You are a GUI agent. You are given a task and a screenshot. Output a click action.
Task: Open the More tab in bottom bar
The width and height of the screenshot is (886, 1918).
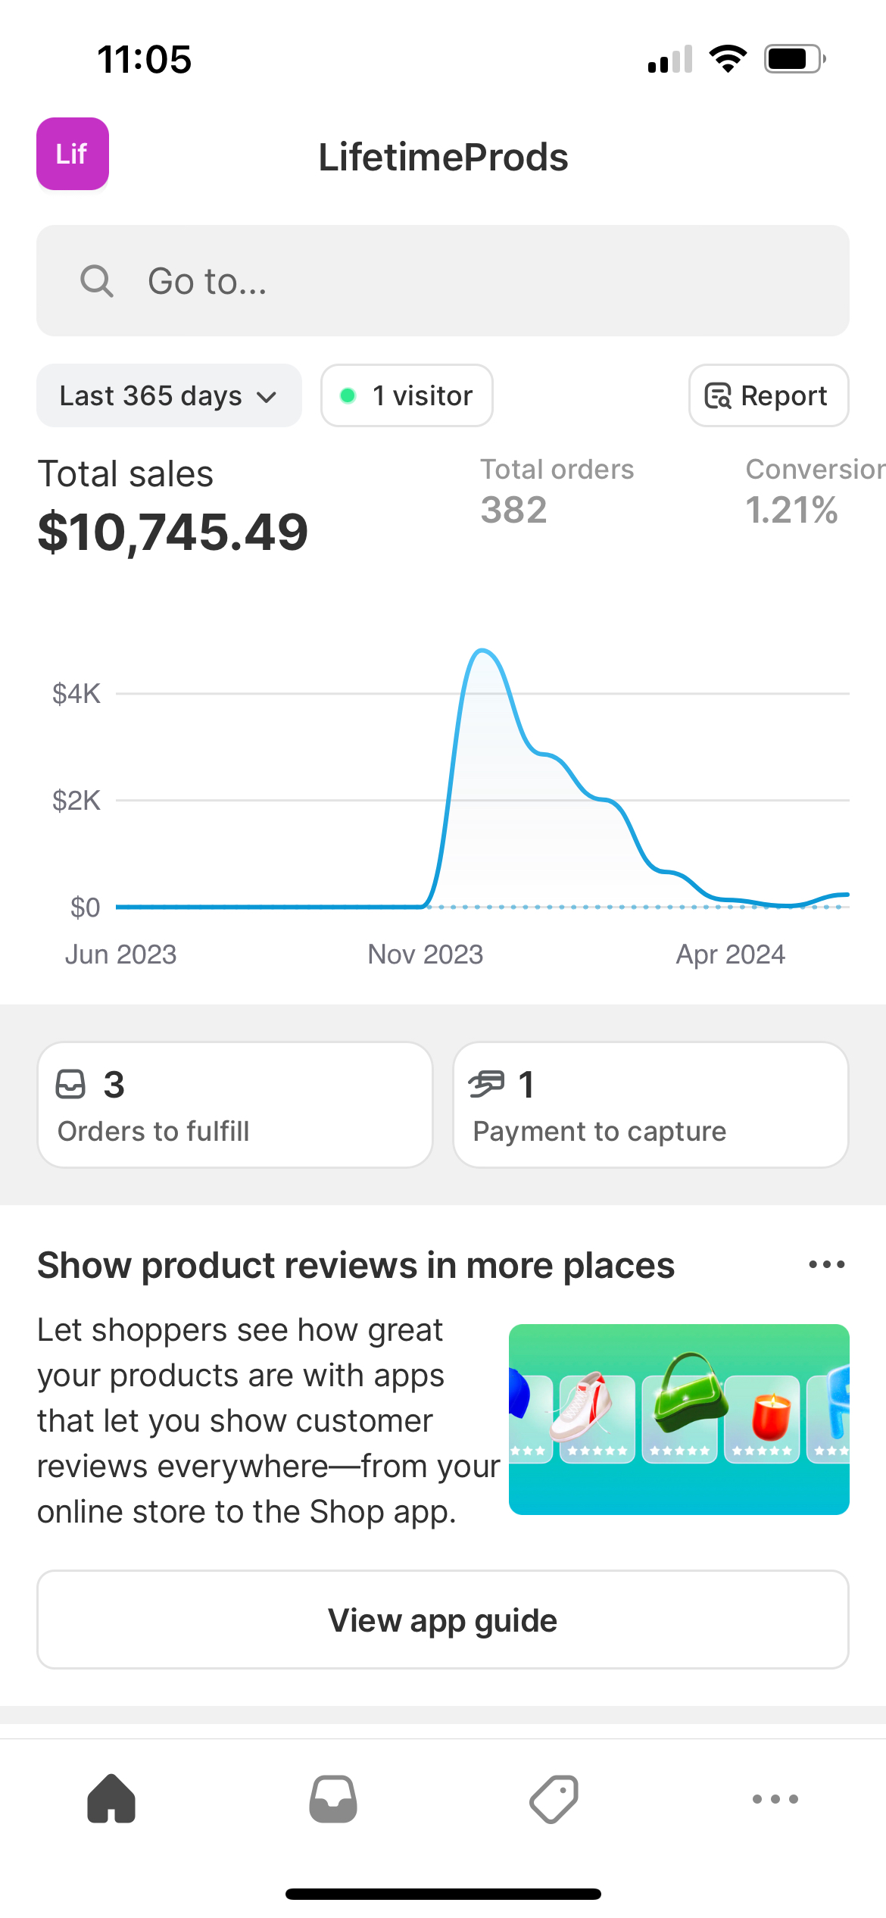tap(775, 1798)
